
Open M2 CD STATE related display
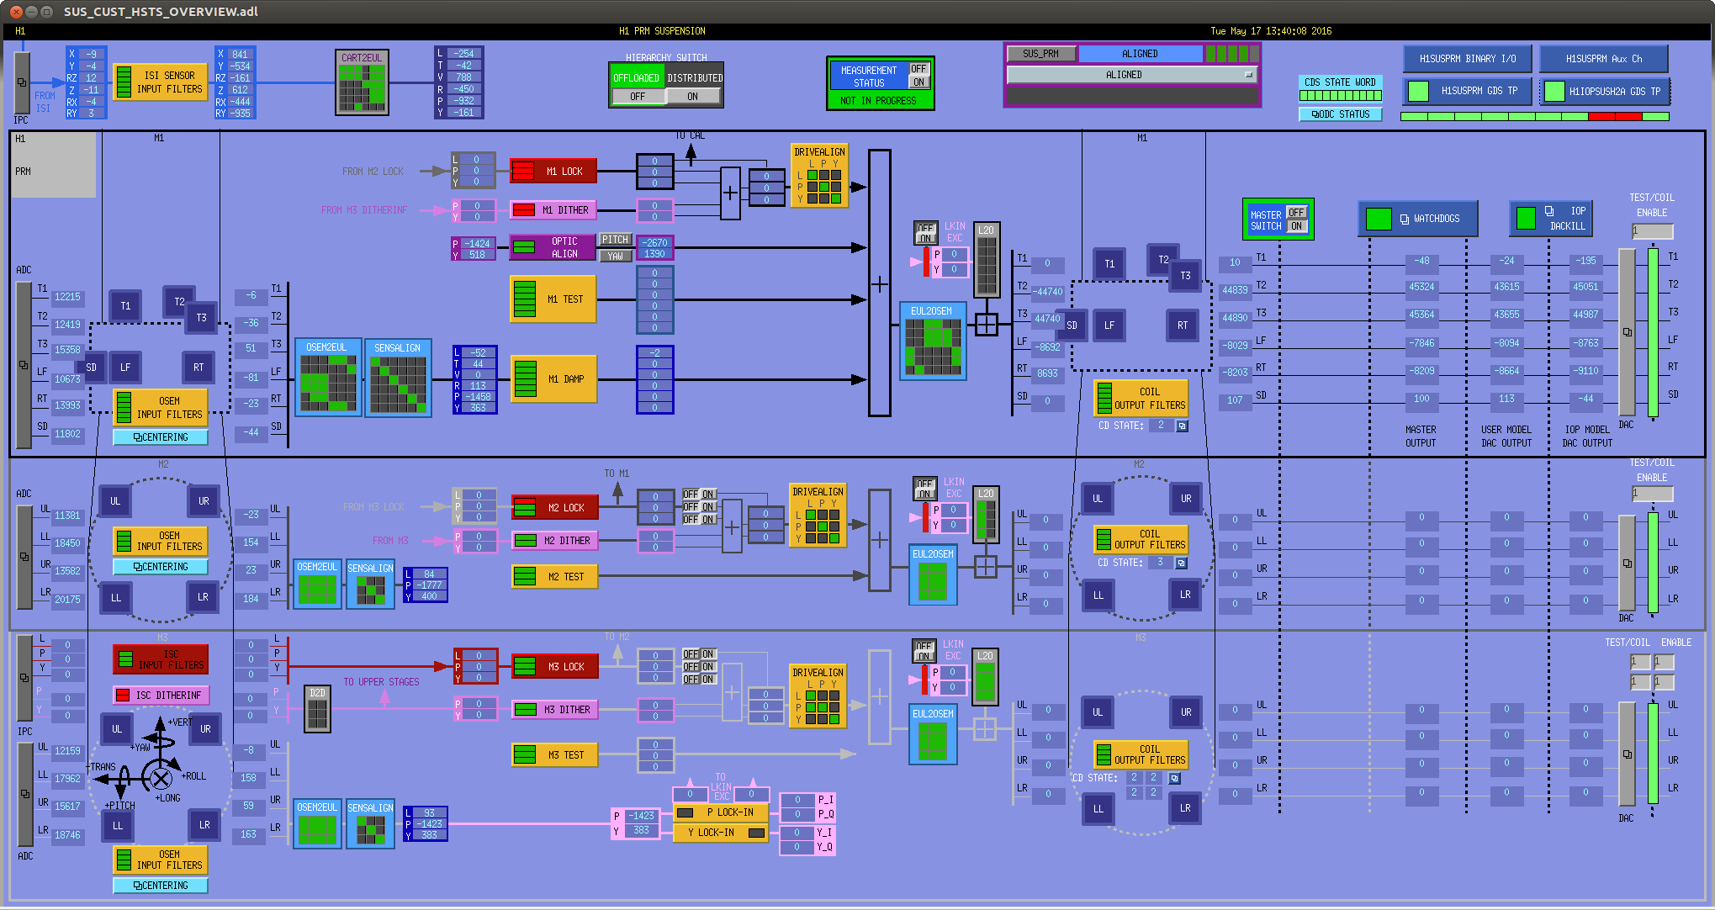pos(1181,563)
